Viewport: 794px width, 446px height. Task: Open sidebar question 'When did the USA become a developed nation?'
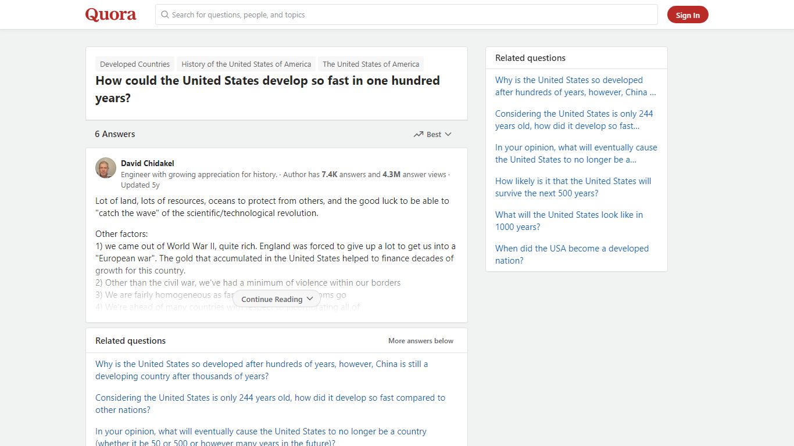tap(572, 254)
